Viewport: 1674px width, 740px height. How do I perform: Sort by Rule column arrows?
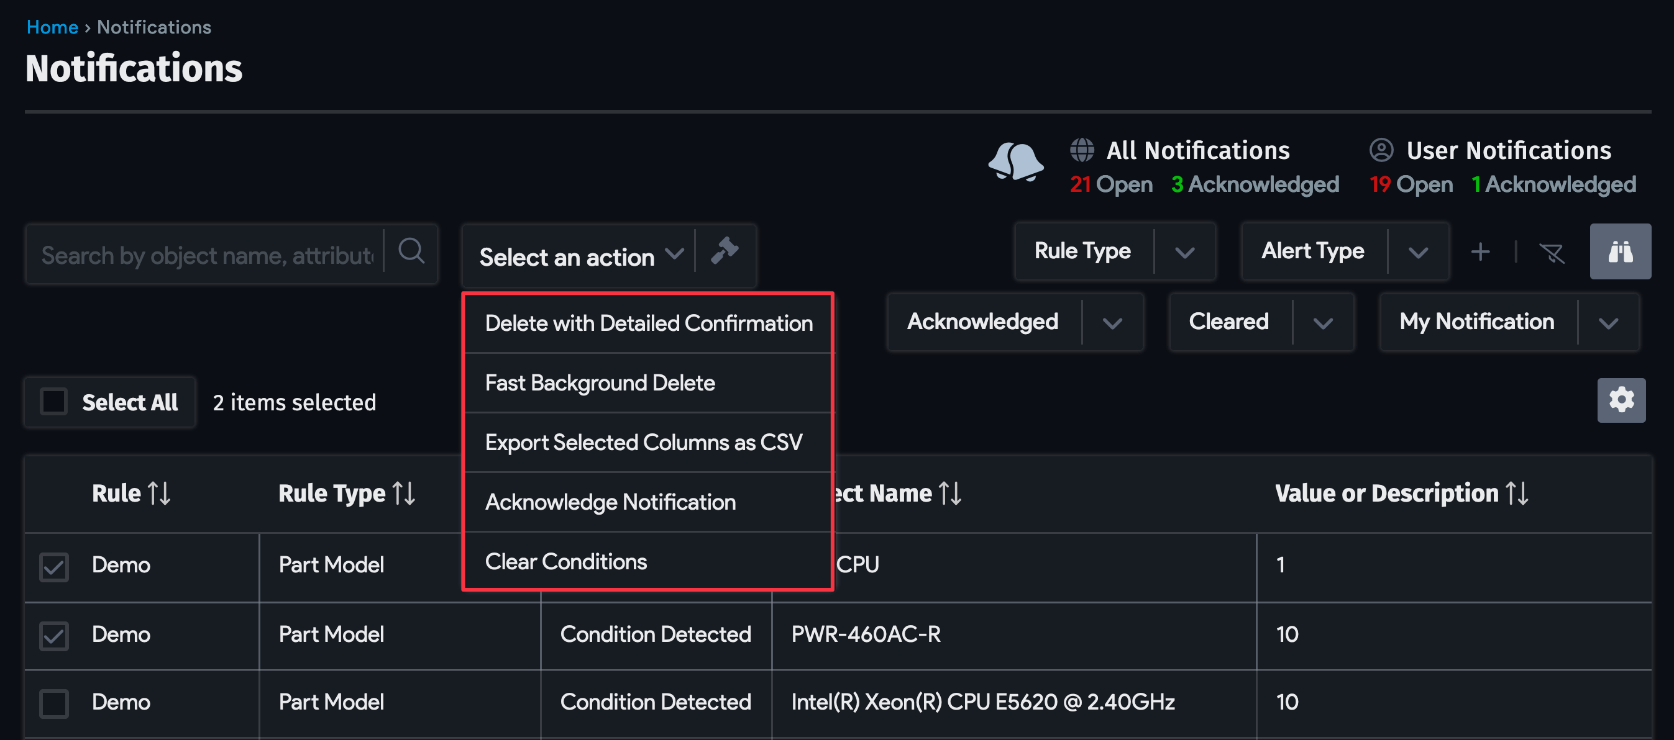160,494
